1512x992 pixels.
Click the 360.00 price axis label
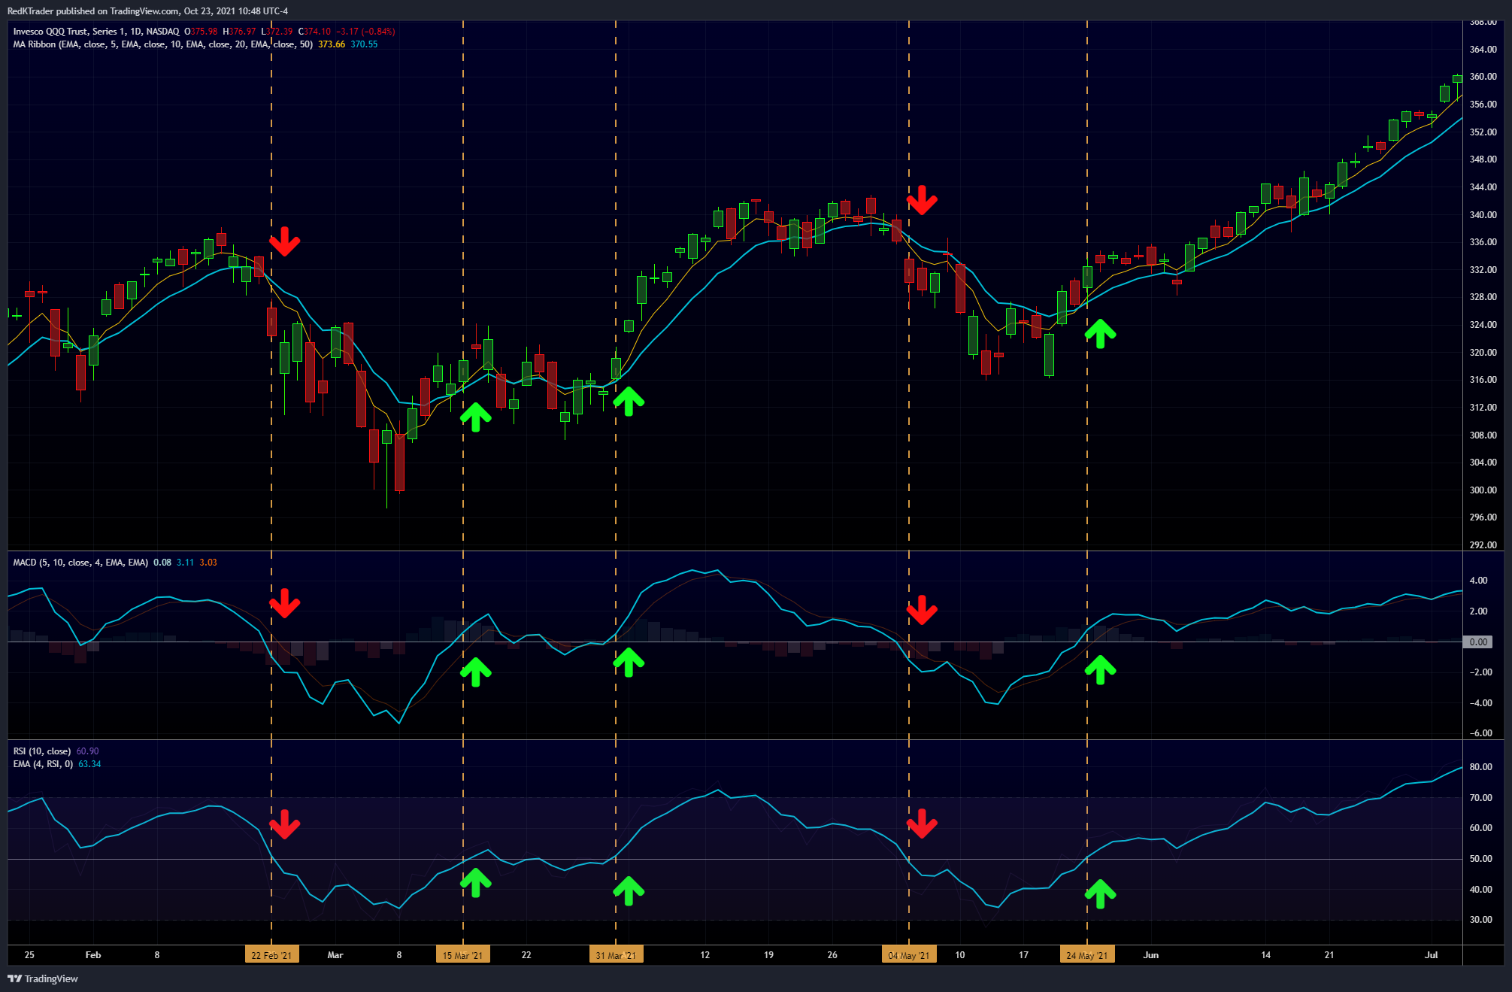pyautogui.click(x=1483, y=77)
